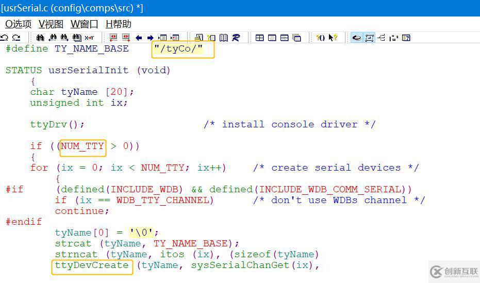Open Search with the first binoculars icon
The height and width of the screenshot is (283, 480).
coord(40,38)
